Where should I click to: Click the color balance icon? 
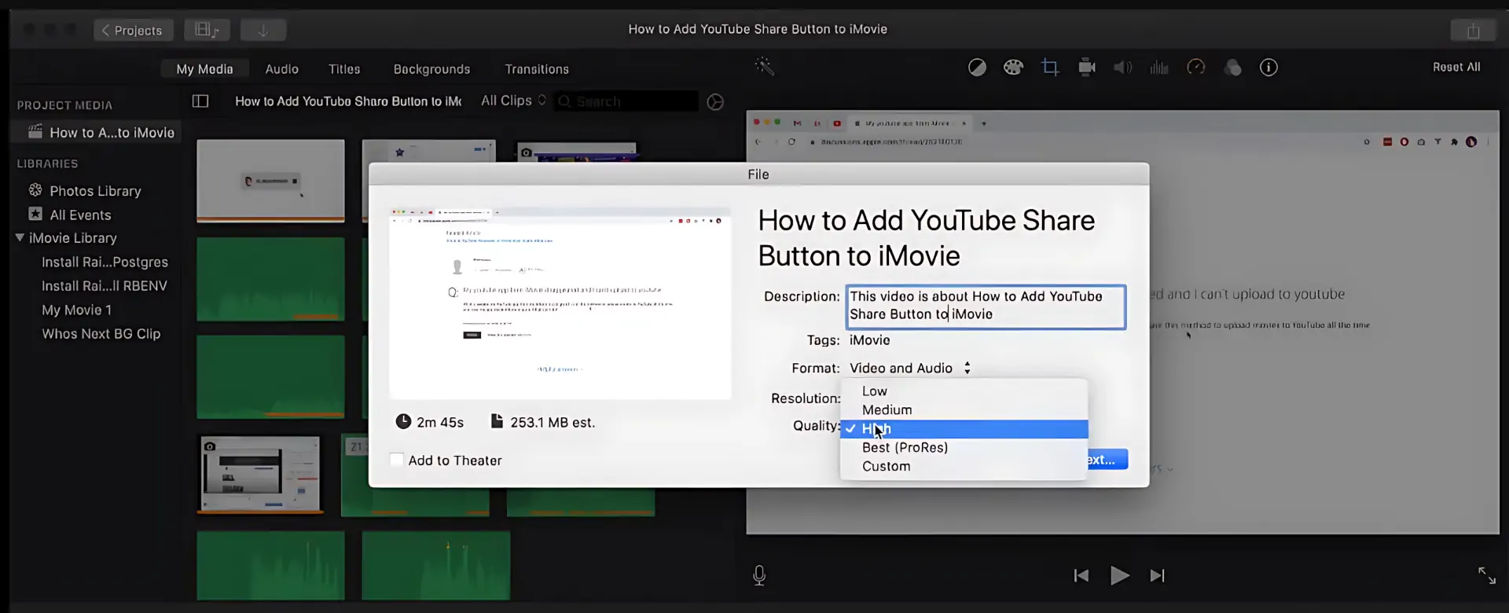coord(977,68)
